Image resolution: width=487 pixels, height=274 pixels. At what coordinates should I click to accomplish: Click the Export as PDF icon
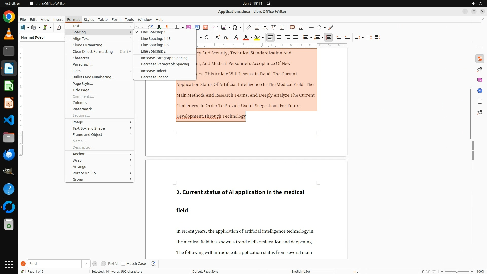coord(59,27)
